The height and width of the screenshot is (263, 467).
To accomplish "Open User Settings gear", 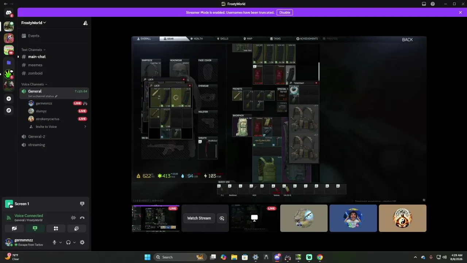I will pos(82,242).
